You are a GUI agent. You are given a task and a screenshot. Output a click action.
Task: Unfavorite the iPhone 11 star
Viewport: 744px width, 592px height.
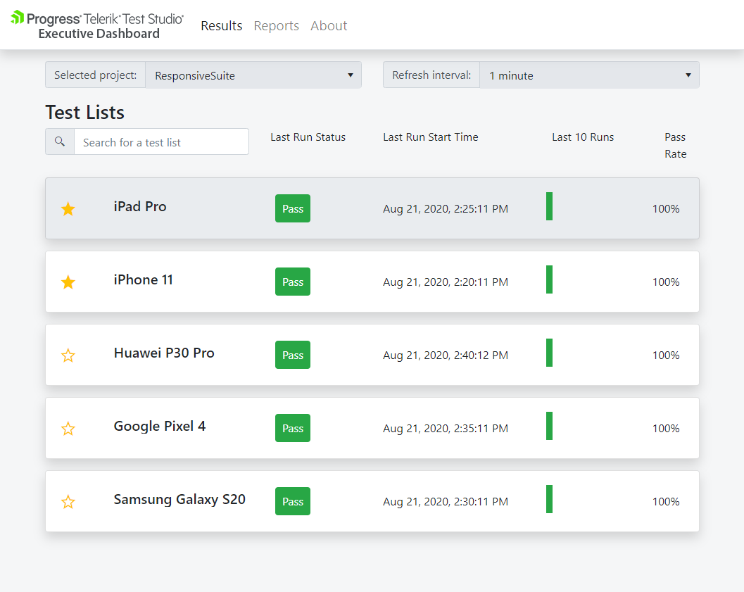pos(68,282)
